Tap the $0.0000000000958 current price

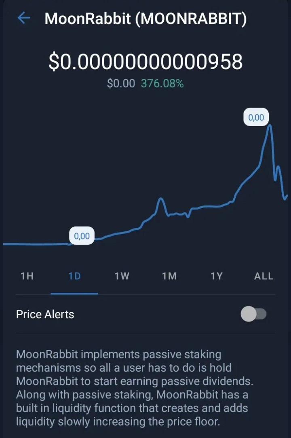(x=145, y=62)
